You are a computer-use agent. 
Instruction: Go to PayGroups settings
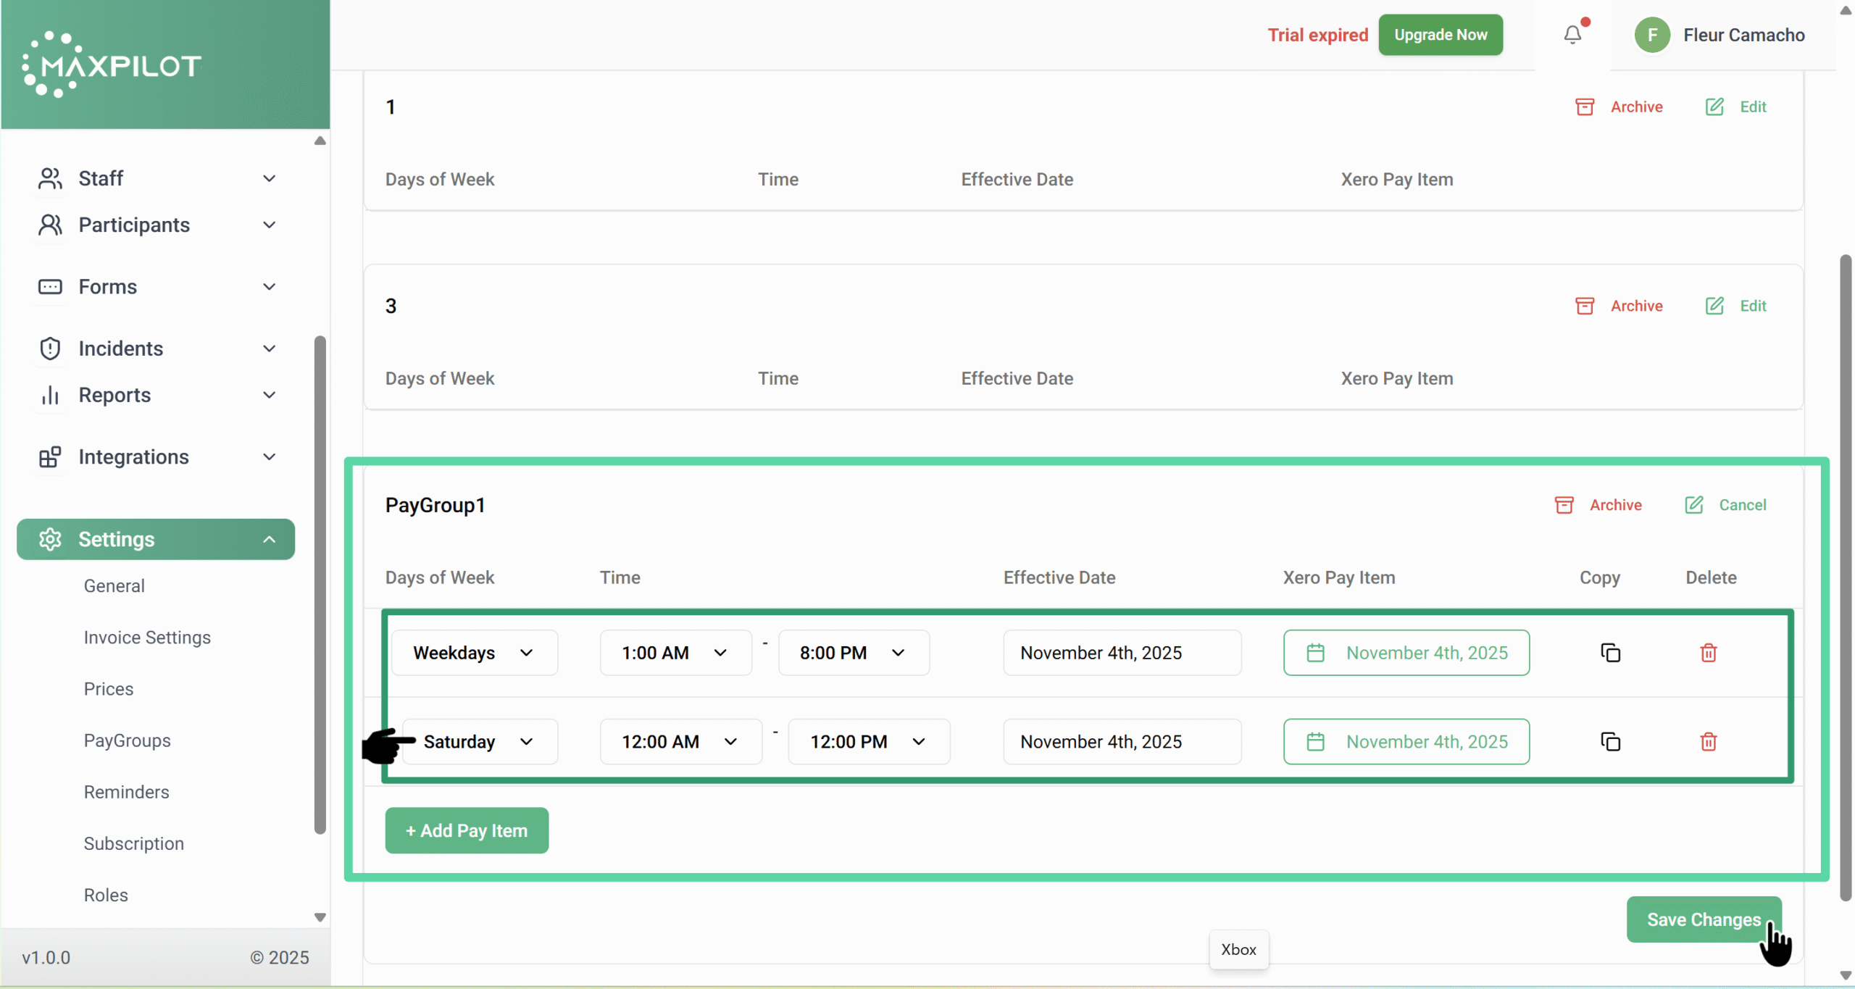(x=128, y=740)
